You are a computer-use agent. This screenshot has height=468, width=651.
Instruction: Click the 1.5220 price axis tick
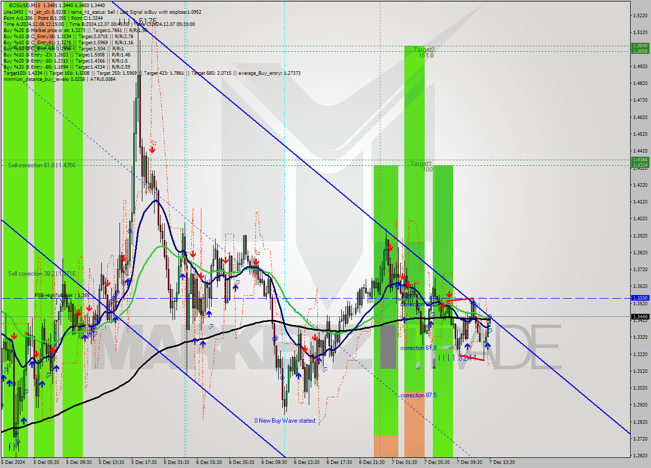[x=640, y=16]
